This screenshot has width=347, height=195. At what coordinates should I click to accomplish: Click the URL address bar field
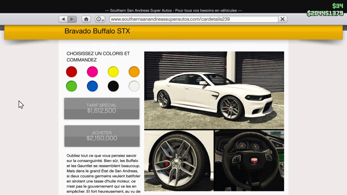click(194, 19)
